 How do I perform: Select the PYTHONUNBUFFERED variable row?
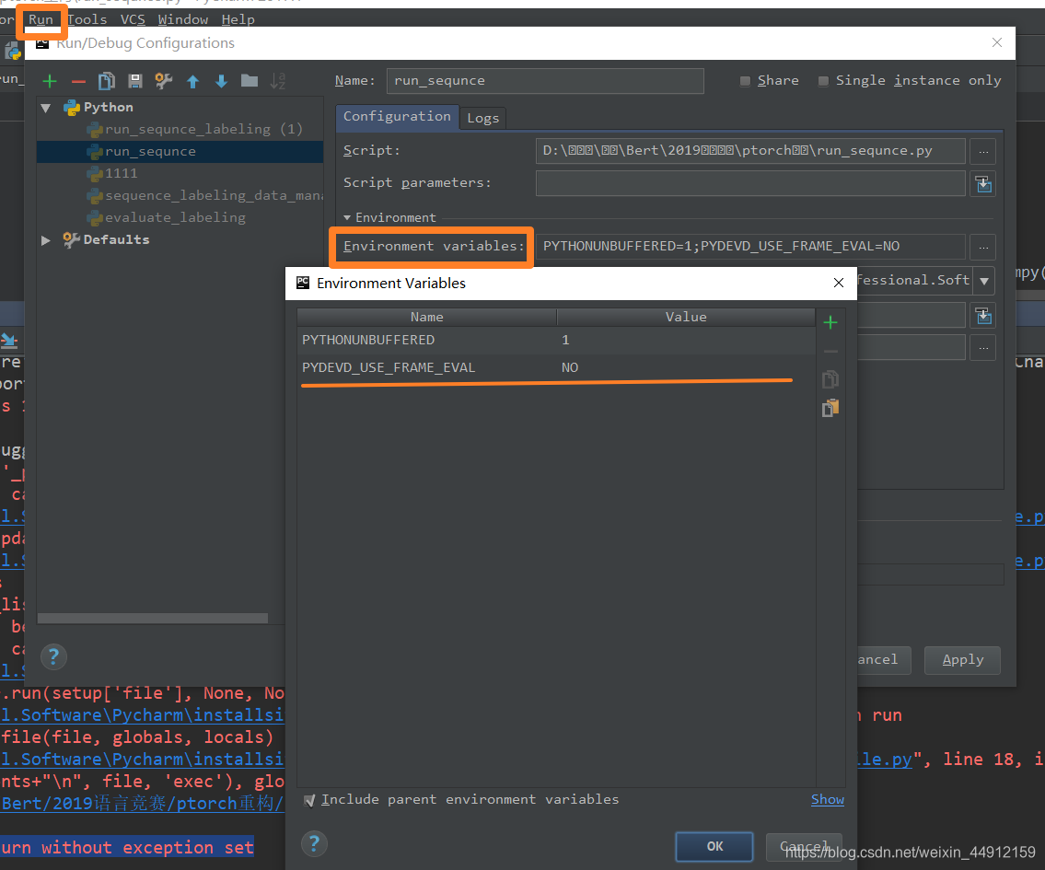pos(556,341)
